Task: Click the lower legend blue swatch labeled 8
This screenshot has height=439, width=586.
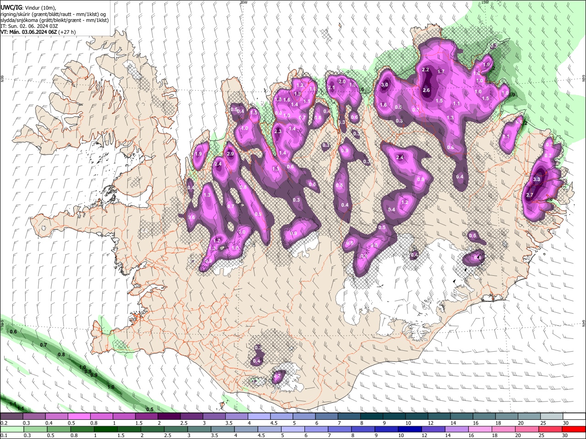Action: [364, 429]
